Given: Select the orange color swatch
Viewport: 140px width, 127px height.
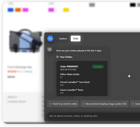Looking at the screenshot, I should pyautogui.click(x=18, y=10).
